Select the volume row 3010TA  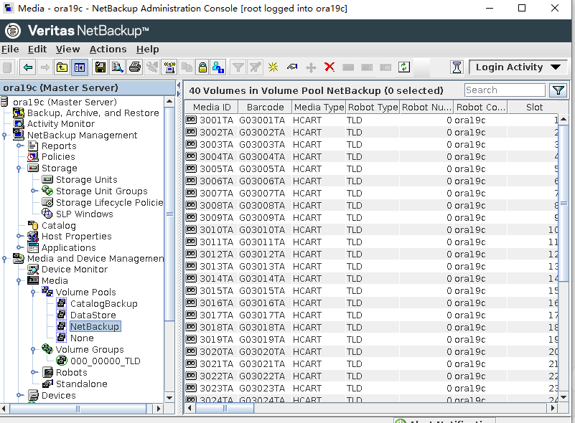click(372, 229)
